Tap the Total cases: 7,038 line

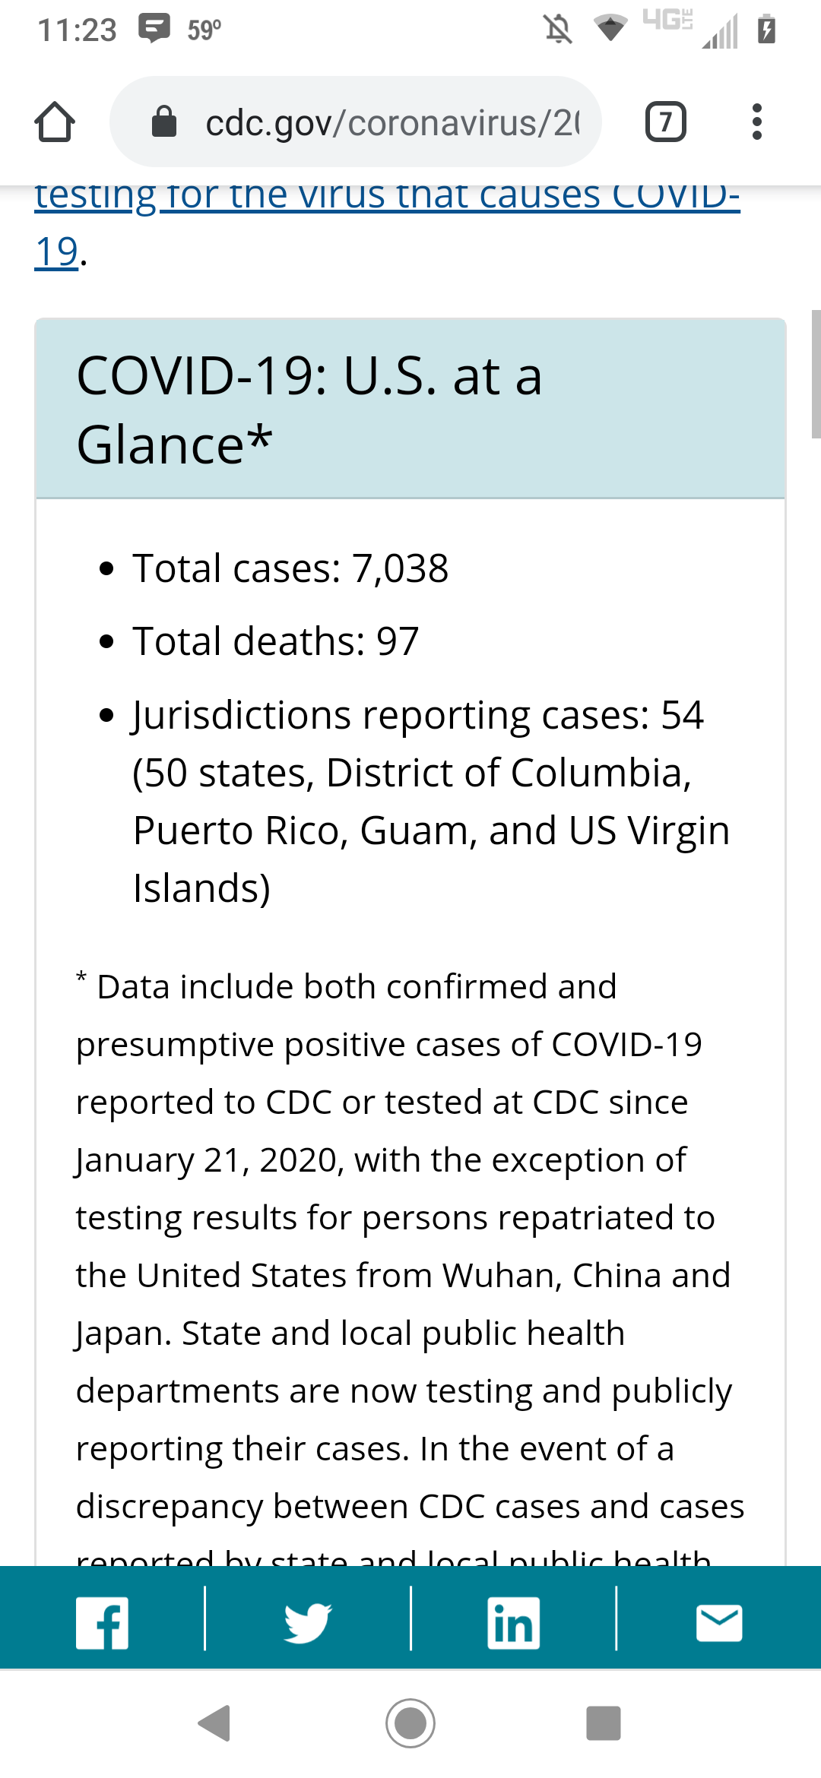pos(290,568)
